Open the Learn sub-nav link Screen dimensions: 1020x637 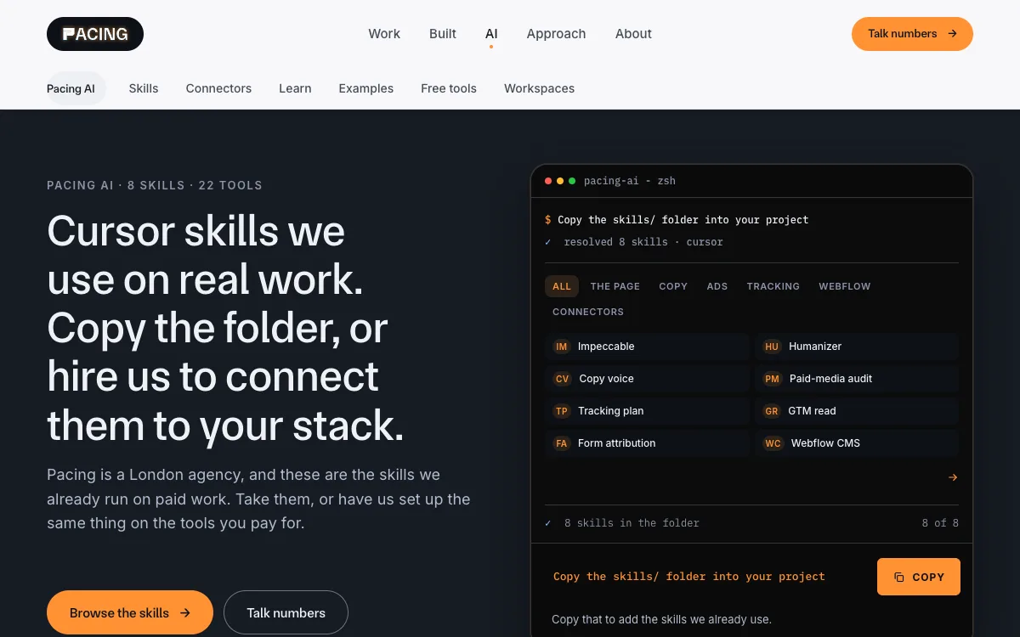click(x=295, y=88)
